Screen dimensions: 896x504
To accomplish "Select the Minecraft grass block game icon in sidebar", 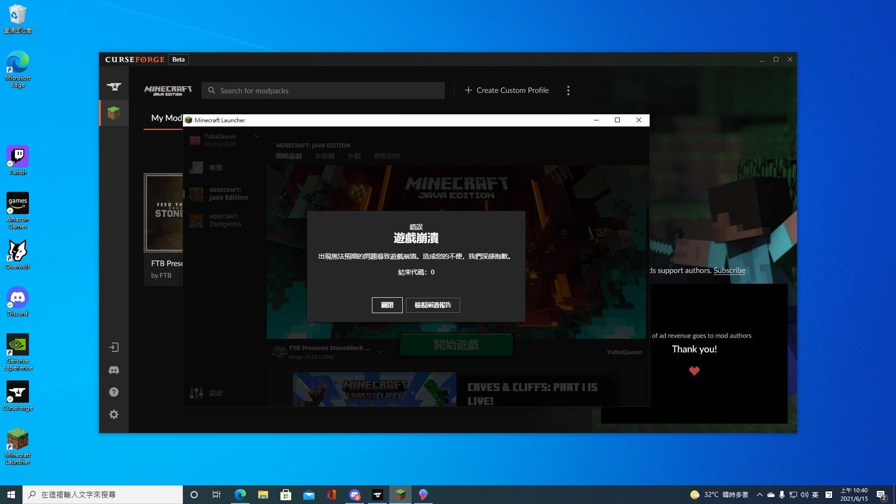I will (114, 113).
